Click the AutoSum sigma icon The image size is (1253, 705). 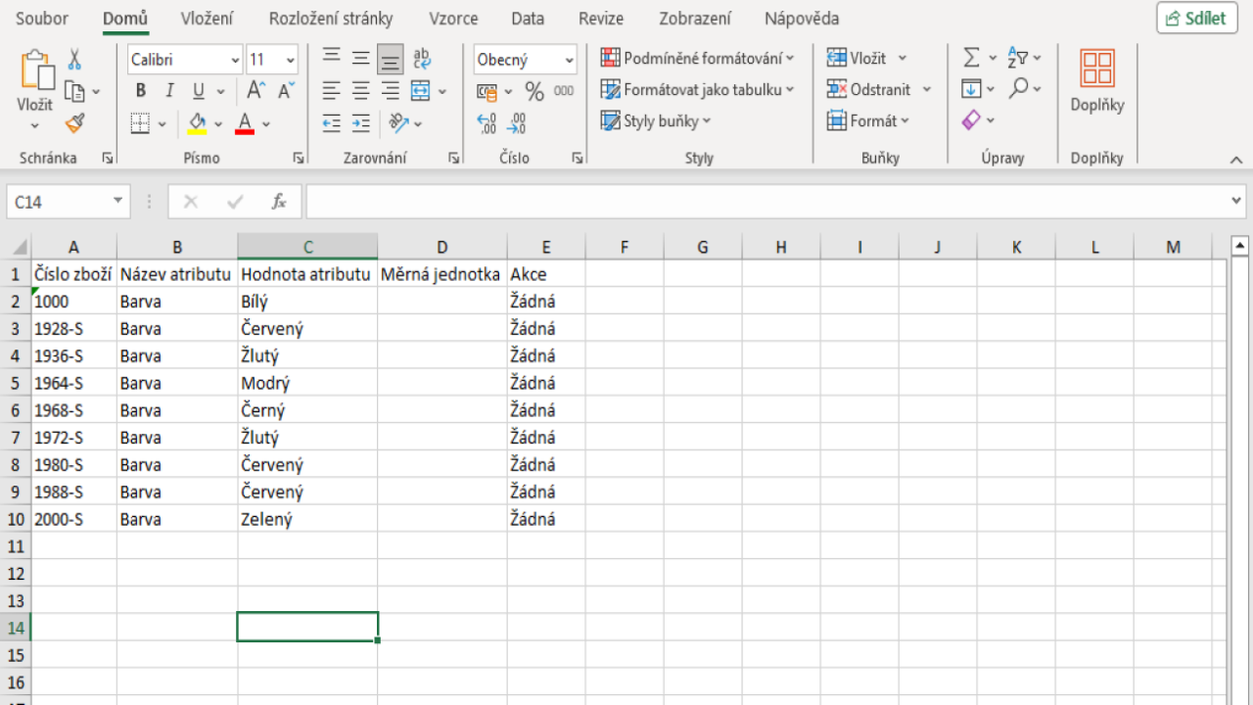[972, 57]
